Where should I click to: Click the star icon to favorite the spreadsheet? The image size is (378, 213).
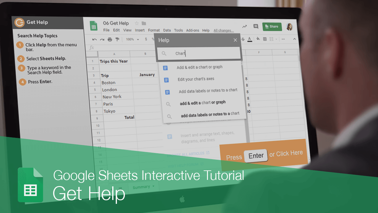tap(136, 23)
